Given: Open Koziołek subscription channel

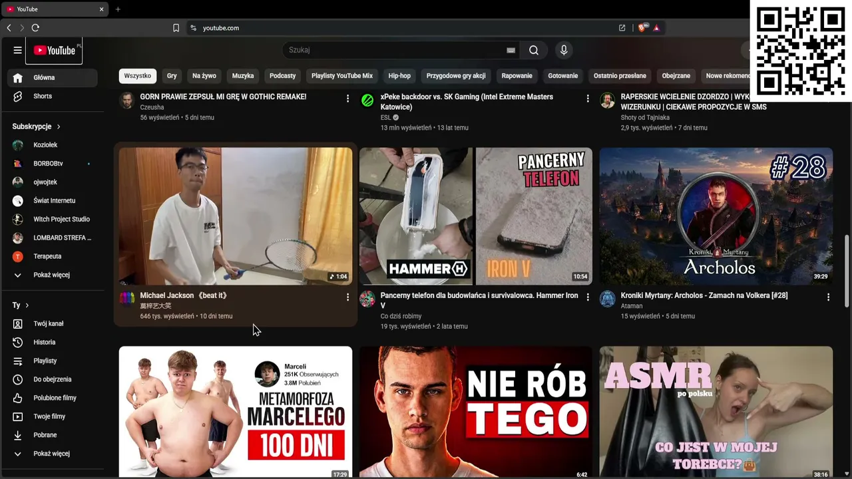Looking at the screenshot, I should pyautogui.click(x=52, y=145).
